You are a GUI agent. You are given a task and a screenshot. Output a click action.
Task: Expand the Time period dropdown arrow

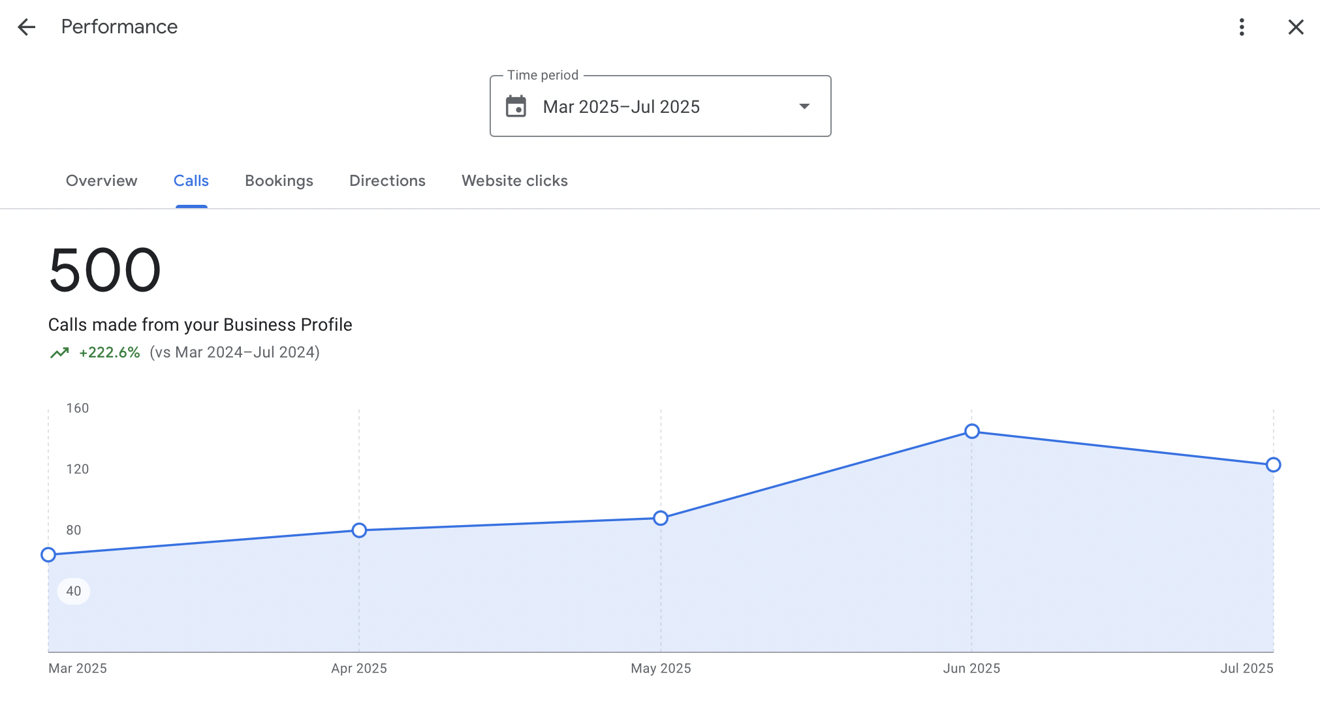pos(804,106)
